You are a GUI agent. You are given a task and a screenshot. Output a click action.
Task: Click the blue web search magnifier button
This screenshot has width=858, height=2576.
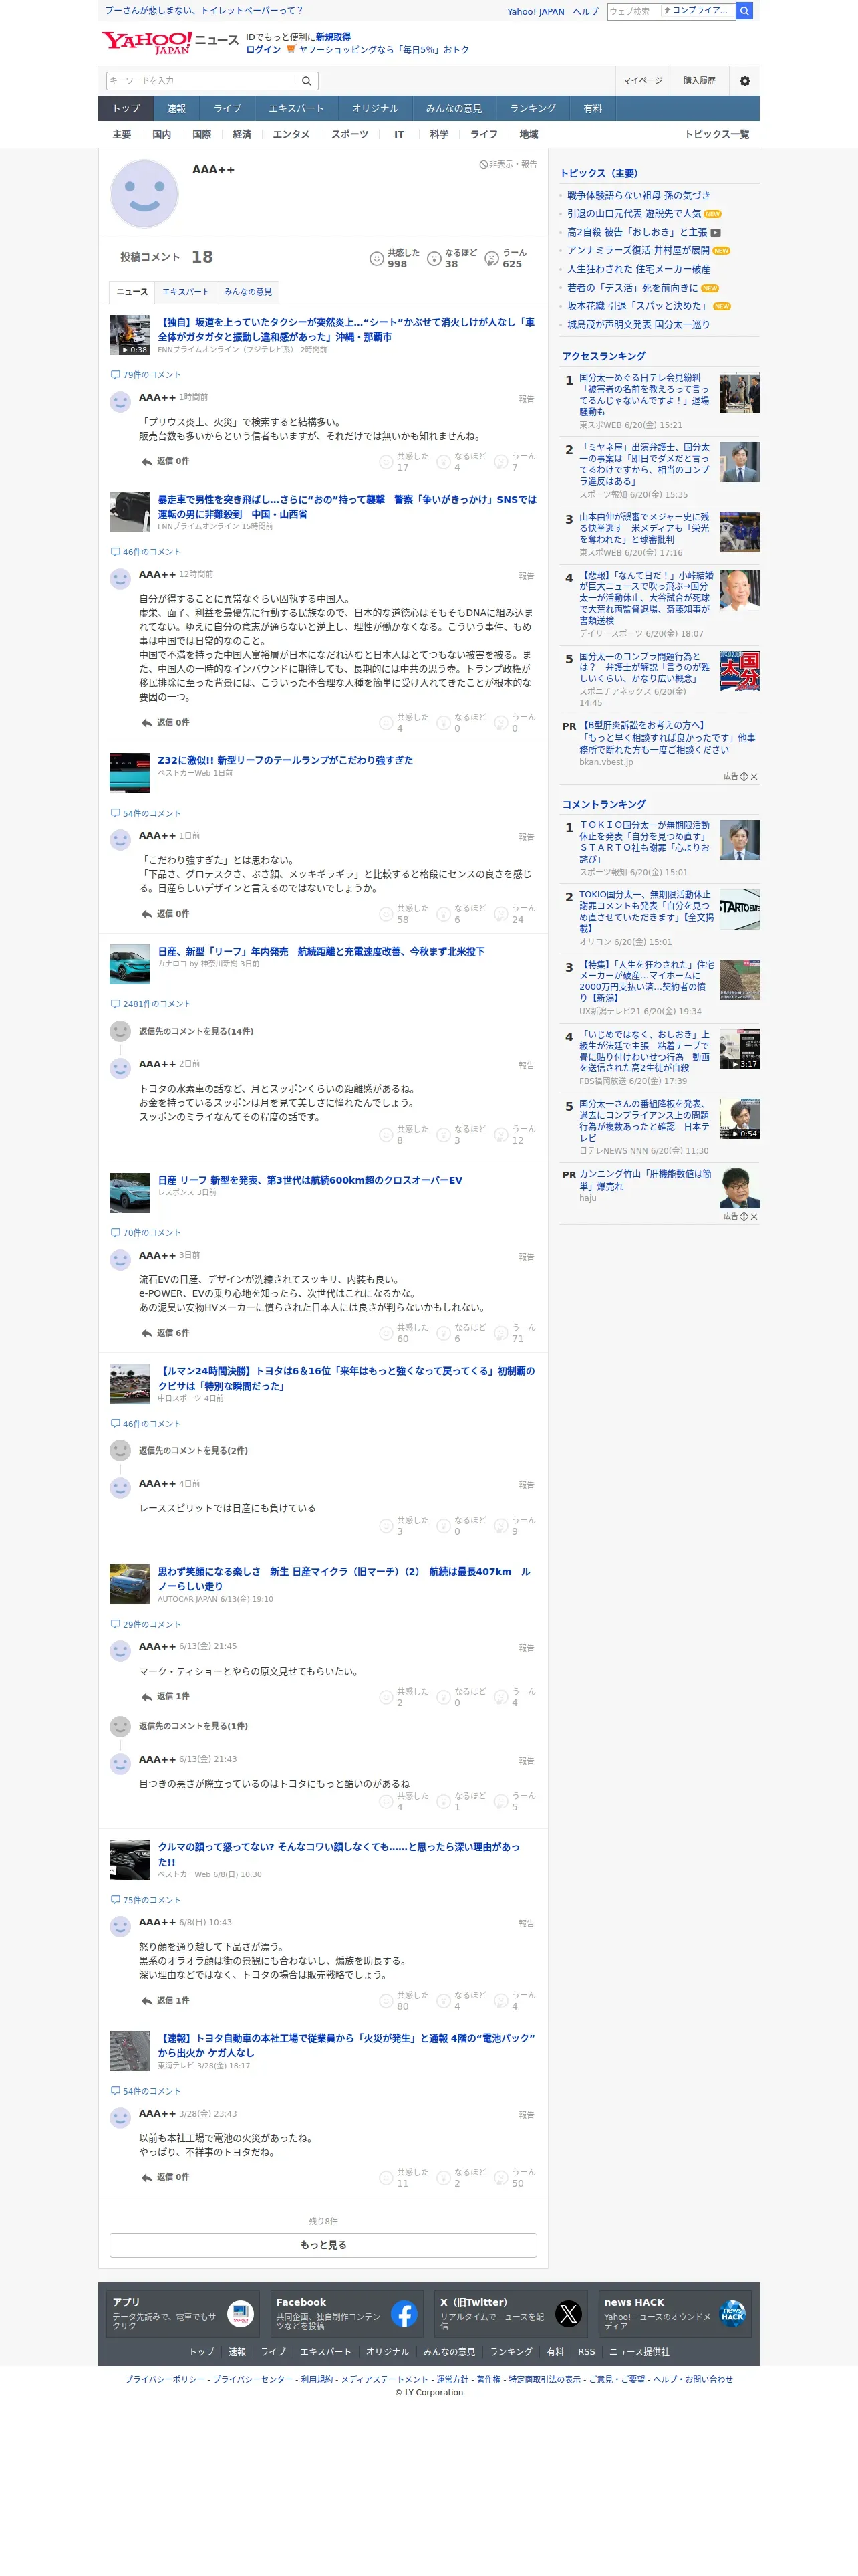coord(744,11)
